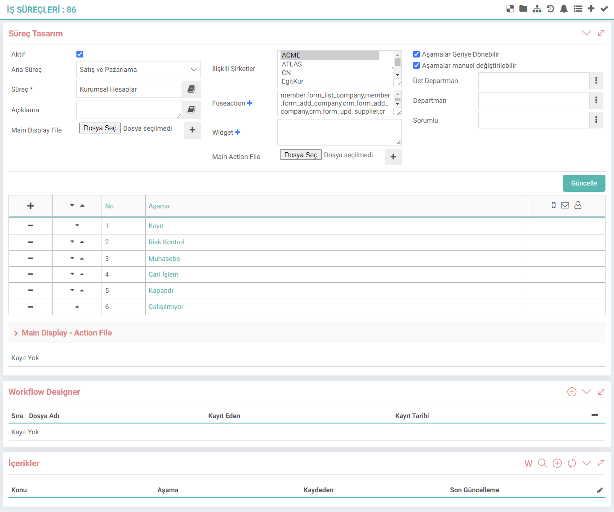The width and height of the screenshot is (614, 512).
Task: Select EgitKur in İlişkili Şirketler list
Action: tap(329, 81)
